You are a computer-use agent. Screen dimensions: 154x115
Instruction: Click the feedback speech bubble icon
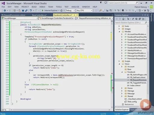[106, 3]
